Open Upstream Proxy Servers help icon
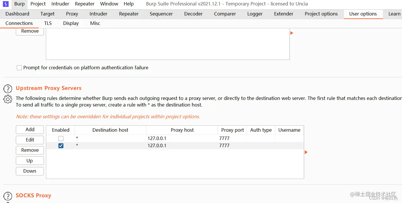 (8, 89)
